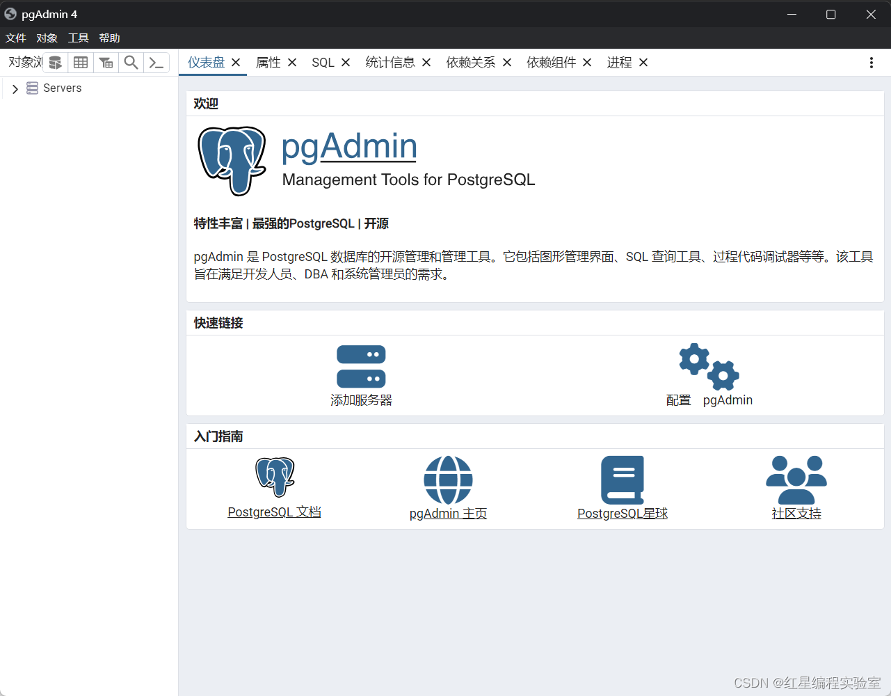Viewport: 891px width, 696px height.
Task: Click the pgAdmin 4 title bar icon
Action: [x=10, y=14]
